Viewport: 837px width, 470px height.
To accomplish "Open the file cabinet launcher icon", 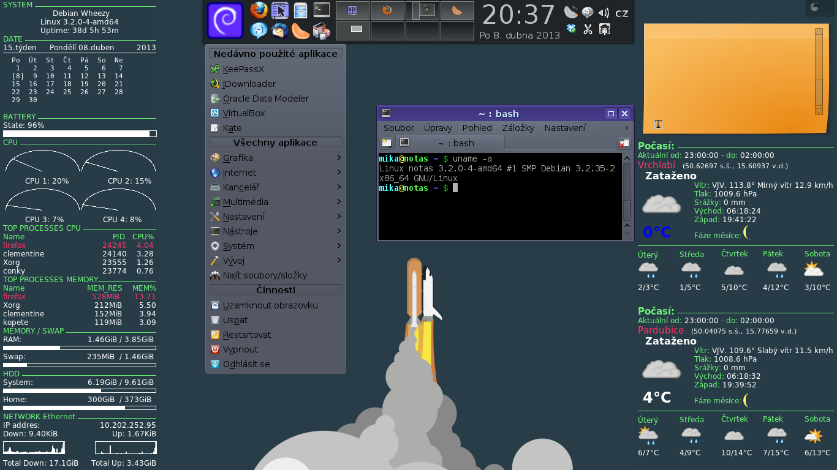I will point(300,10).
